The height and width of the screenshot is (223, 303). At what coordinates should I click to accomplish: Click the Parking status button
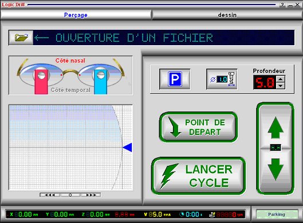(x=276, y=214)
